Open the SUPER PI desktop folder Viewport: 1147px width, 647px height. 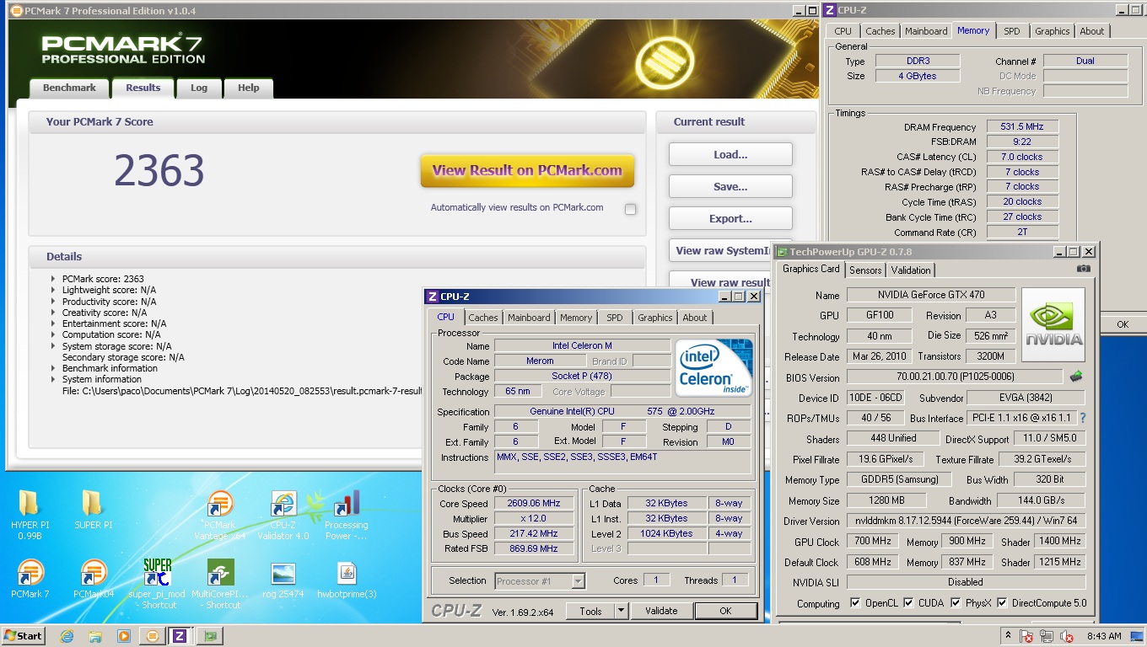click(93, 510)
